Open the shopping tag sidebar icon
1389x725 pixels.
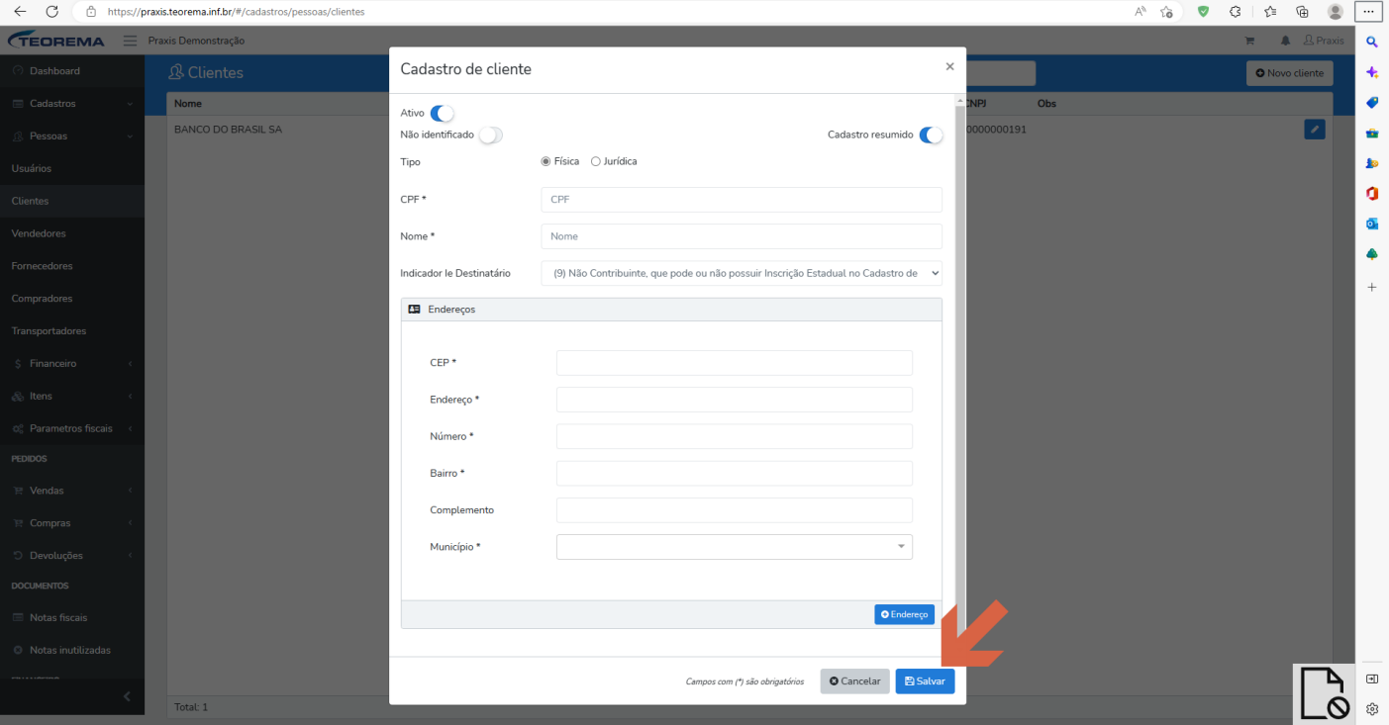click(1372, 103)
